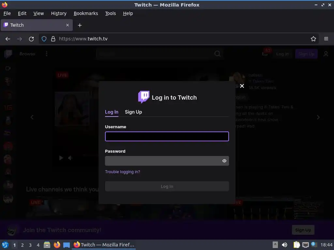Click the search magnifier button
The width and height of the screenshot is (334, 250).
[217, 54]
